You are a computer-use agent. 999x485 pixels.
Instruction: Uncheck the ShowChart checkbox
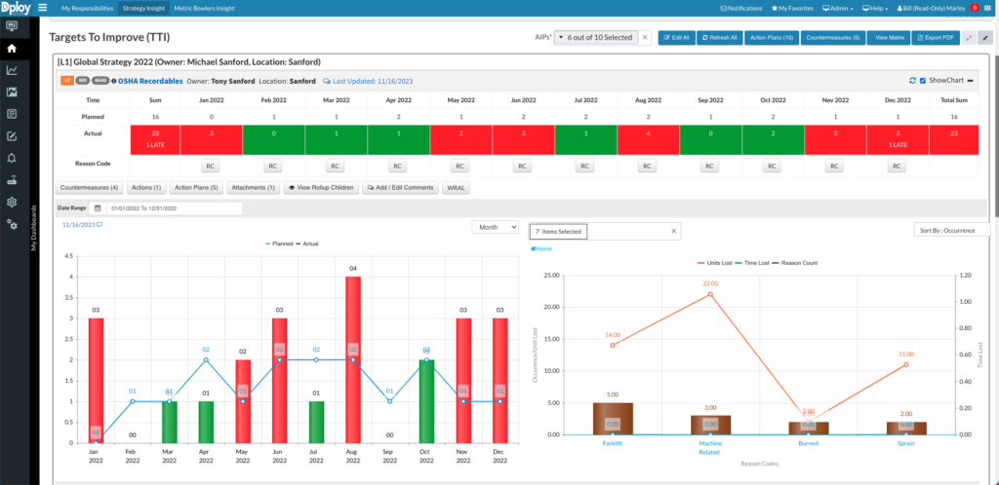(x=923, y=81)
